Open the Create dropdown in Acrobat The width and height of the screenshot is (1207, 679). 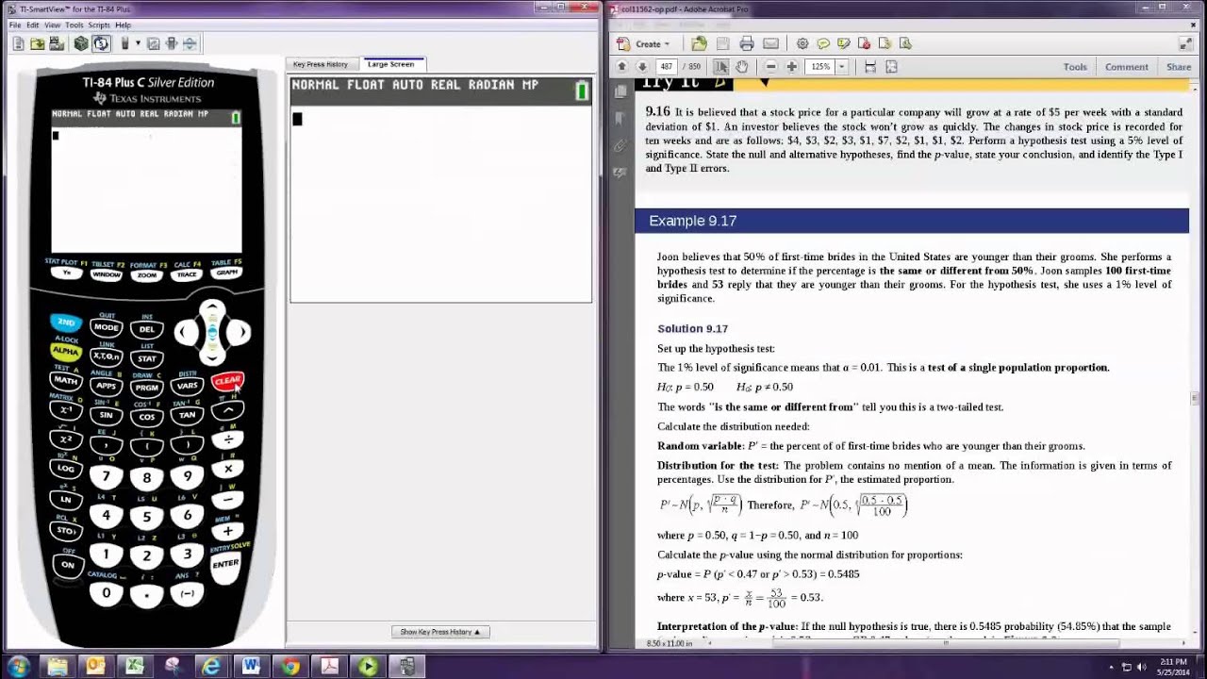(x=645, y=43)
